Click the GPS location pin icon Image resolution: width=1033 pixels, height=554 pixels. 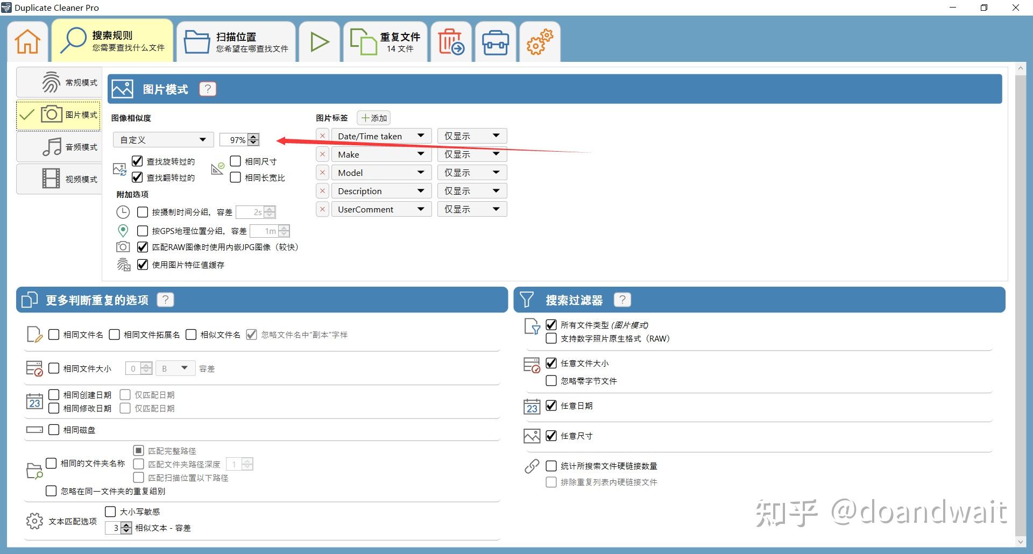click(x=123, y=231)
